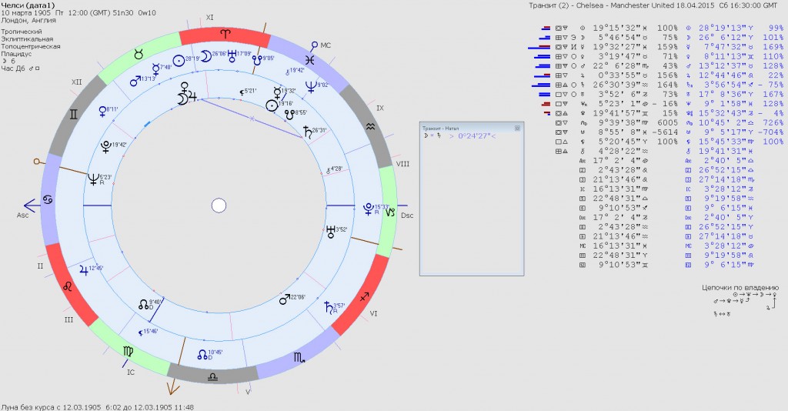The height and width of the screenshot is (411, 788).
Task: Click natal Mars glyph at 22°06'
Action: tap(285, 299)
